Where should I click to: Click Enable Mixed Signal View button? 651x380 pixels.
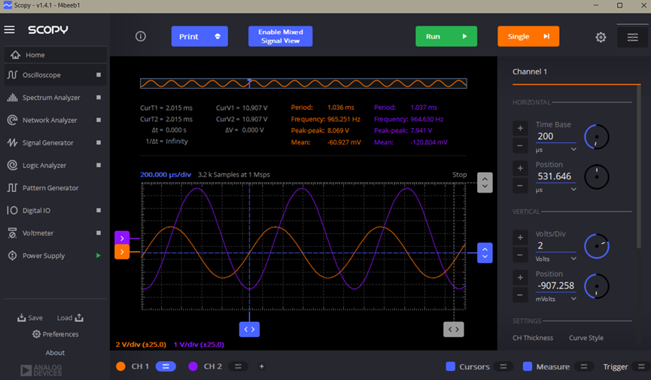[280, 37]
